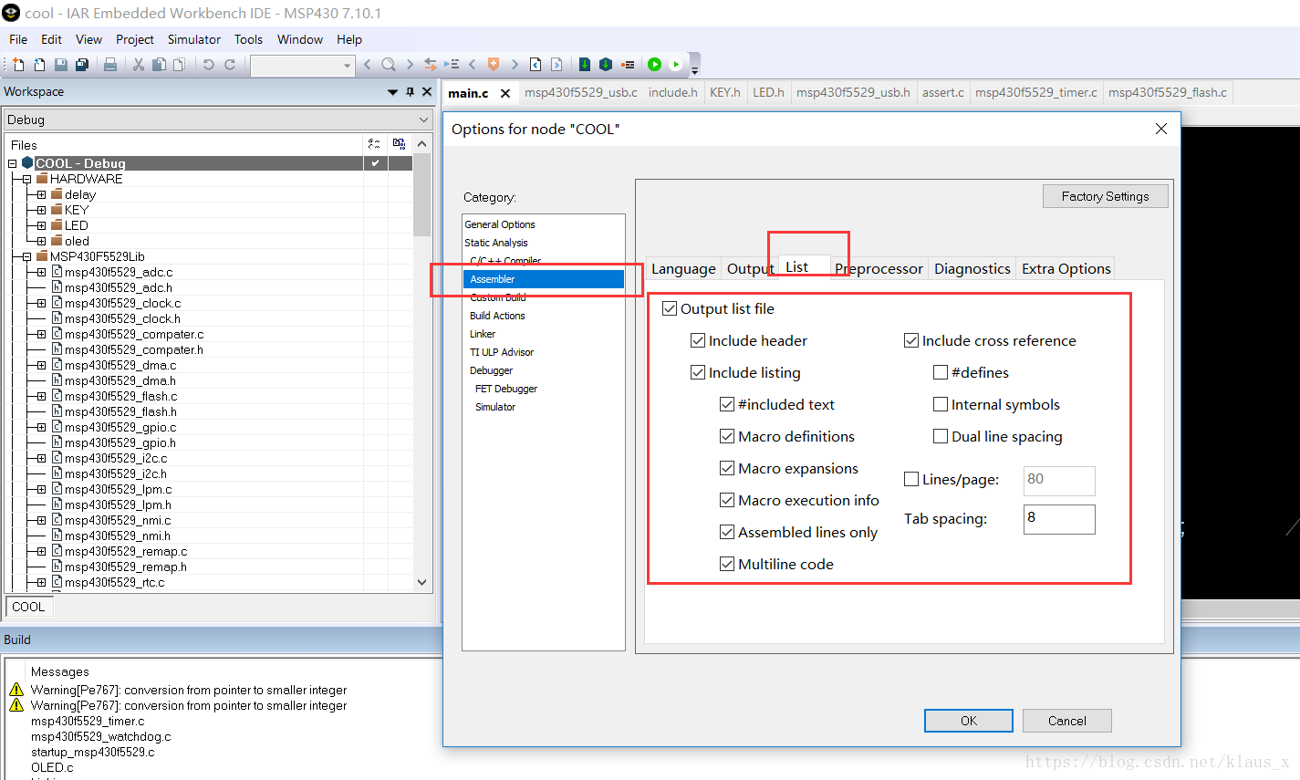The height and width of the screenshot is (780, 1300).
Task: Pin the Workspace panel
Action: 410,91
